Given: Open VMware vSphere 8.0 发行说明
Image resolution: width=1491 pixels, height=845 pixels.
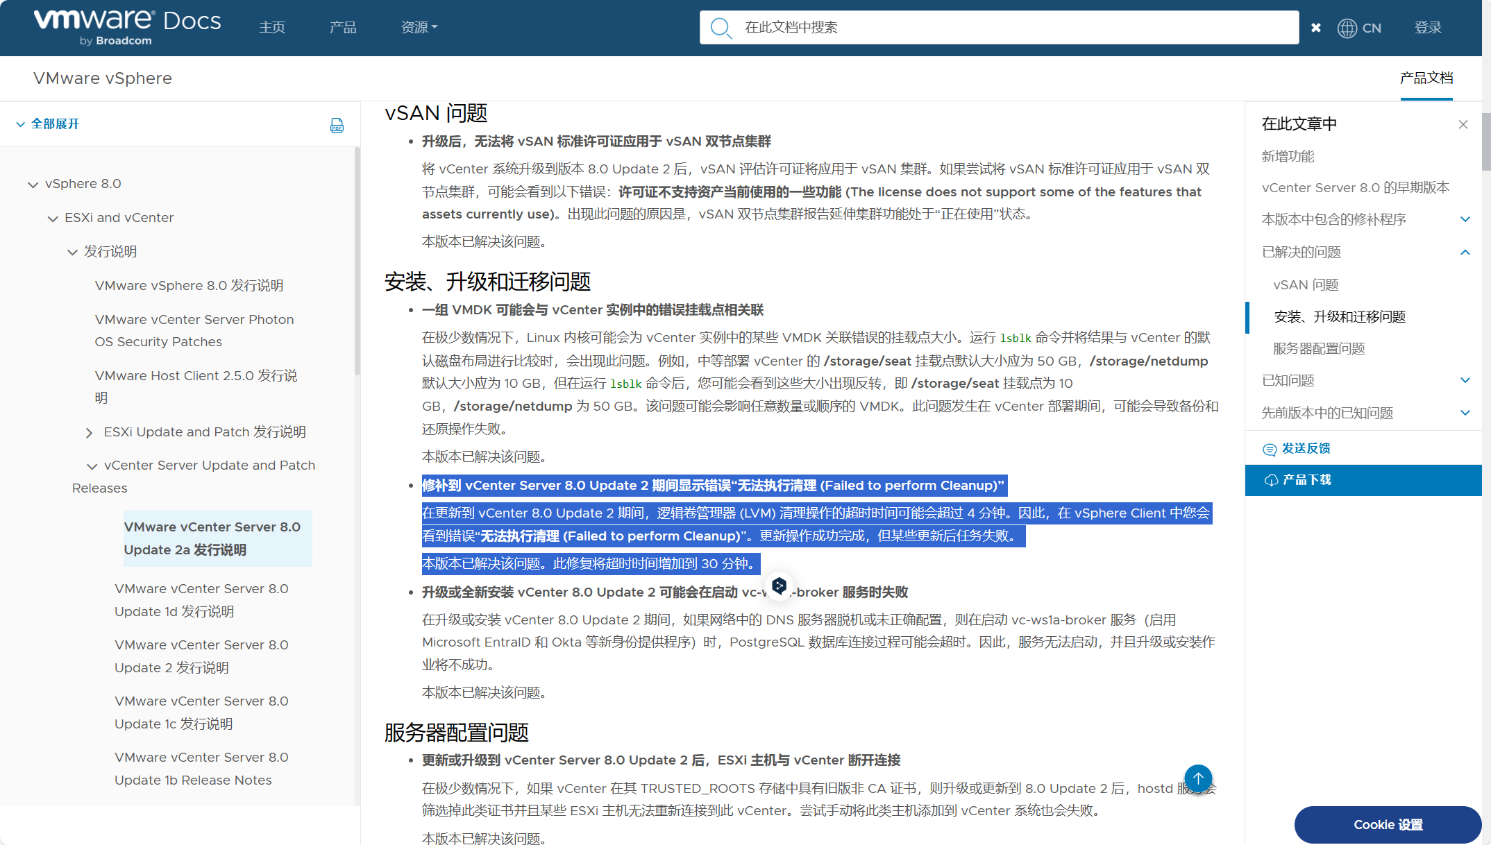Looking at the screenshot, I should coord(189,285).
